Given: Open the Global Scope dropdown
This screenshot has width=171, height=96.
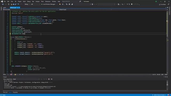Looking at the screenshot, I should pyautogui.click(x=85, y=10).
